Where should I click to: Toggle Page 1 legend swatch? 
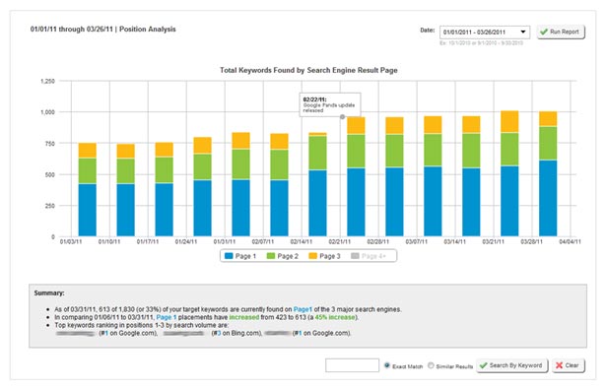pyautogui.click(x=229, y=256)
